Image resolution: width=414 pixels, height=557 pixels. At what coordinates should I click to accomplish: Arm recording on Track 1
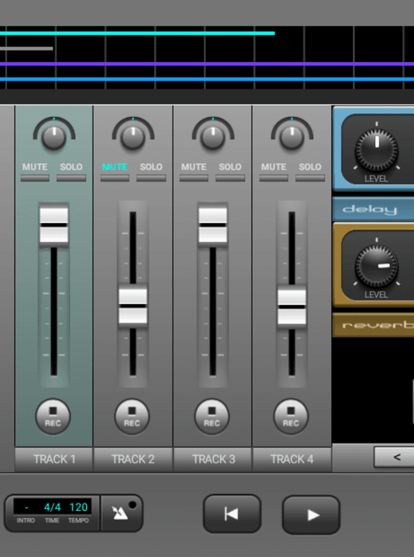point(53,416)
